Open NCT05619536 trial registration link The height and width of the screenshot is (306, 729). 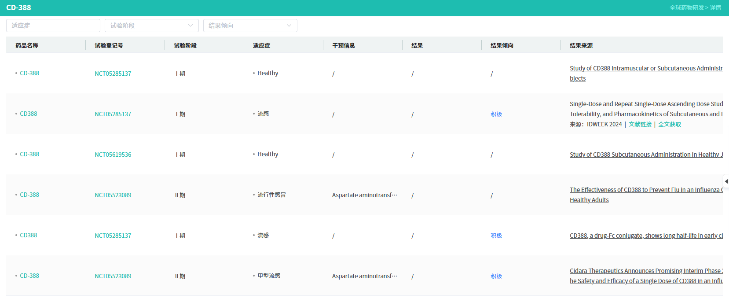[x=113, y=155]
